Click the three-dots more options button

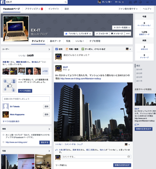click(x=128, y=33)
